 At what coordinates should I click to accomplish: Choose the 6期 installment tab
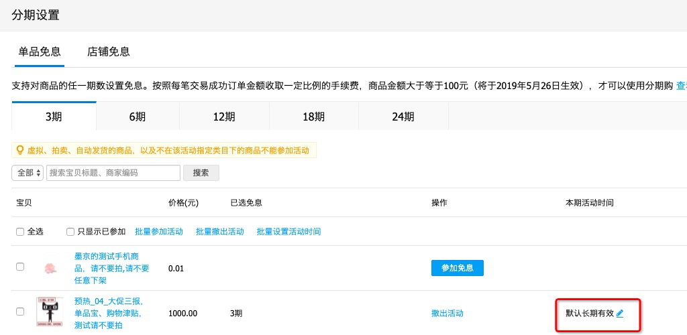pyautogui.click(x=138, y=117)
